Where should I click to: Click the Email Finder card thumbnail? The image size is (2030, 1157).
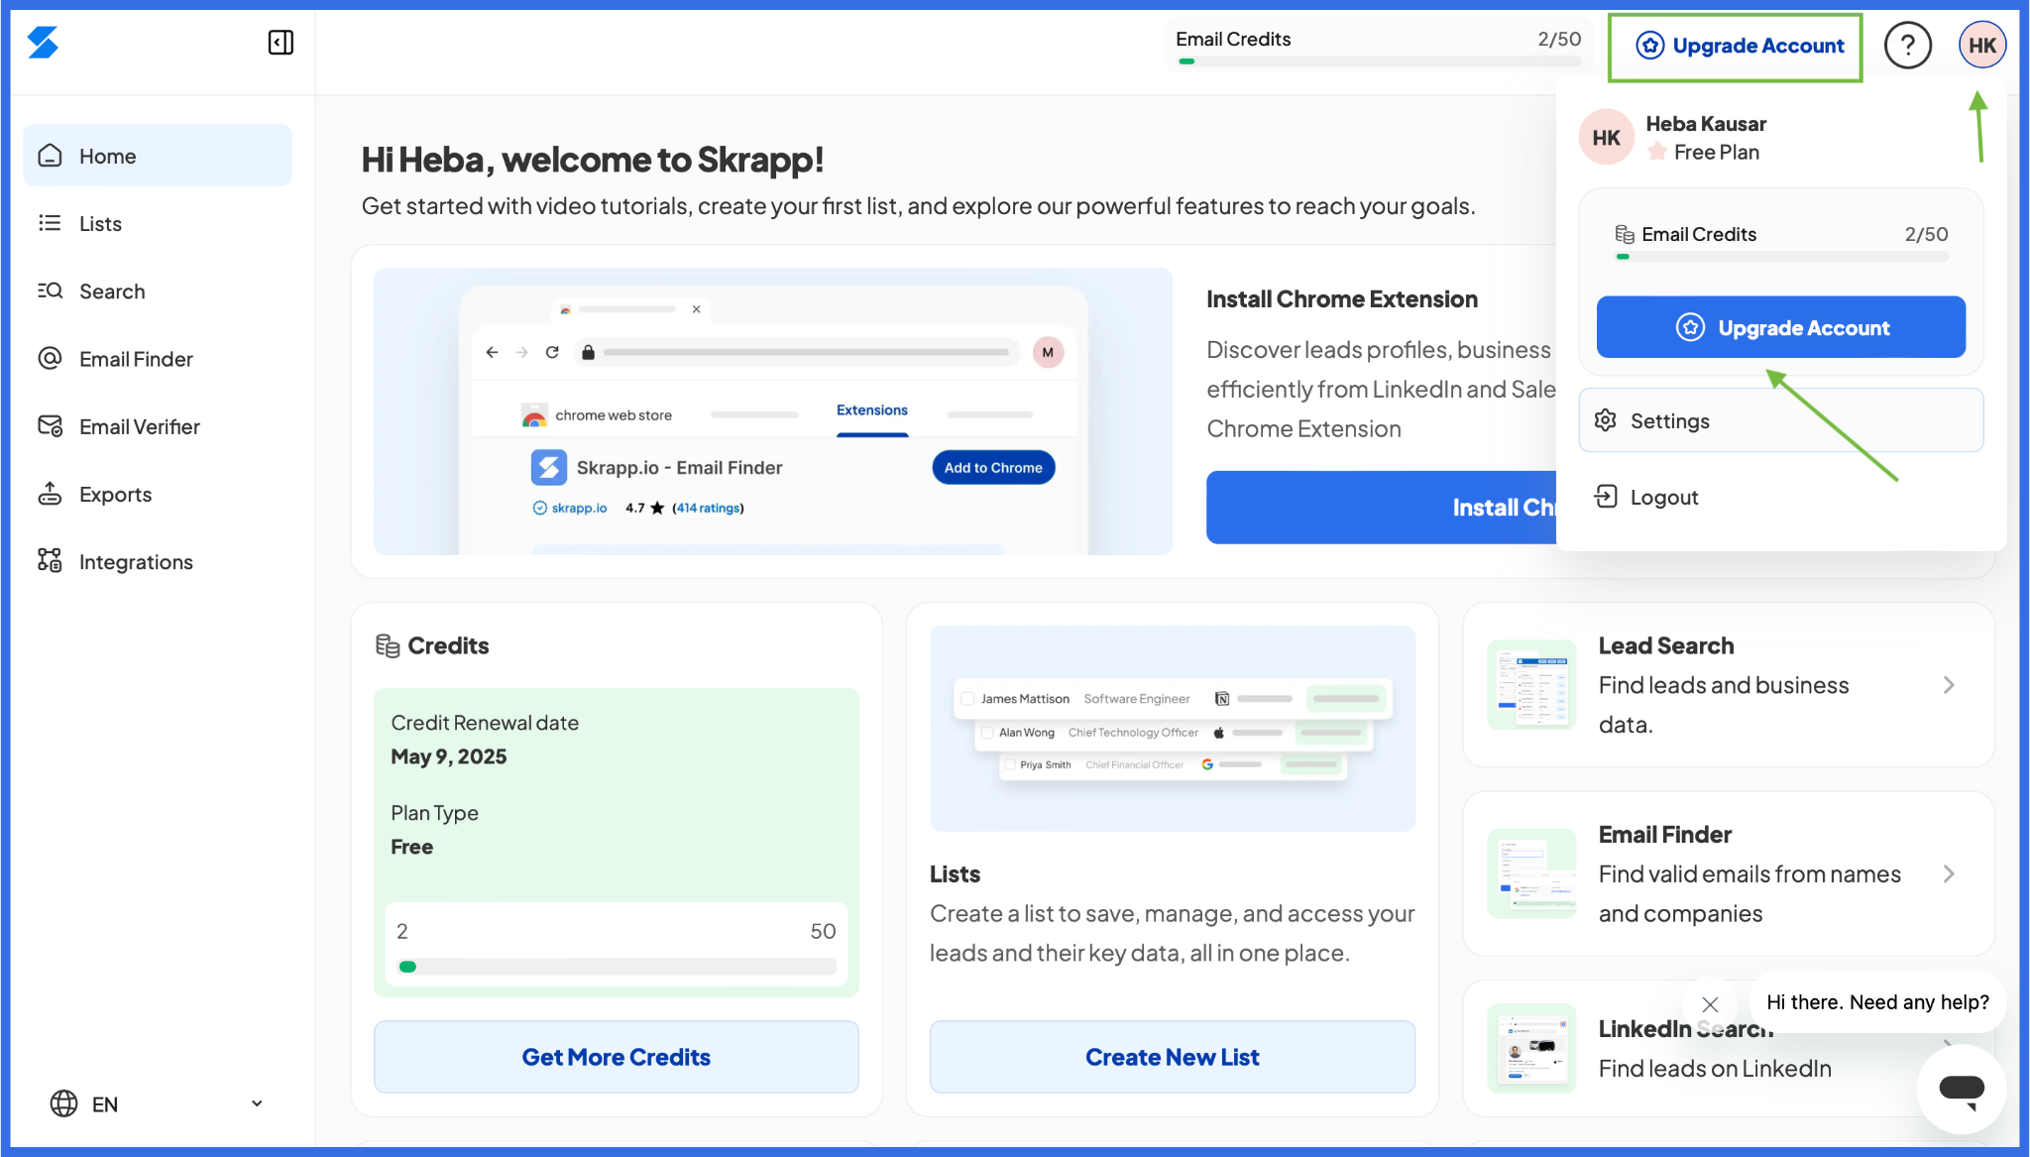coord(1531,873)
